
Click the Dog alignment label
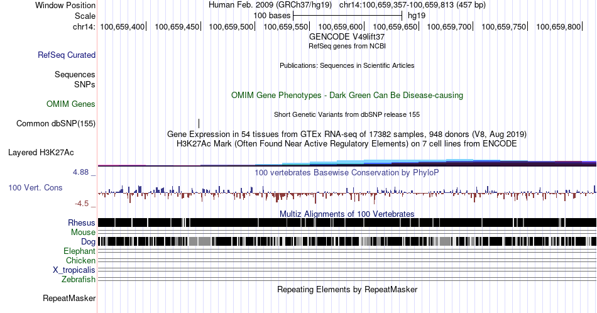pyautogui.click(x=89, y=242)
